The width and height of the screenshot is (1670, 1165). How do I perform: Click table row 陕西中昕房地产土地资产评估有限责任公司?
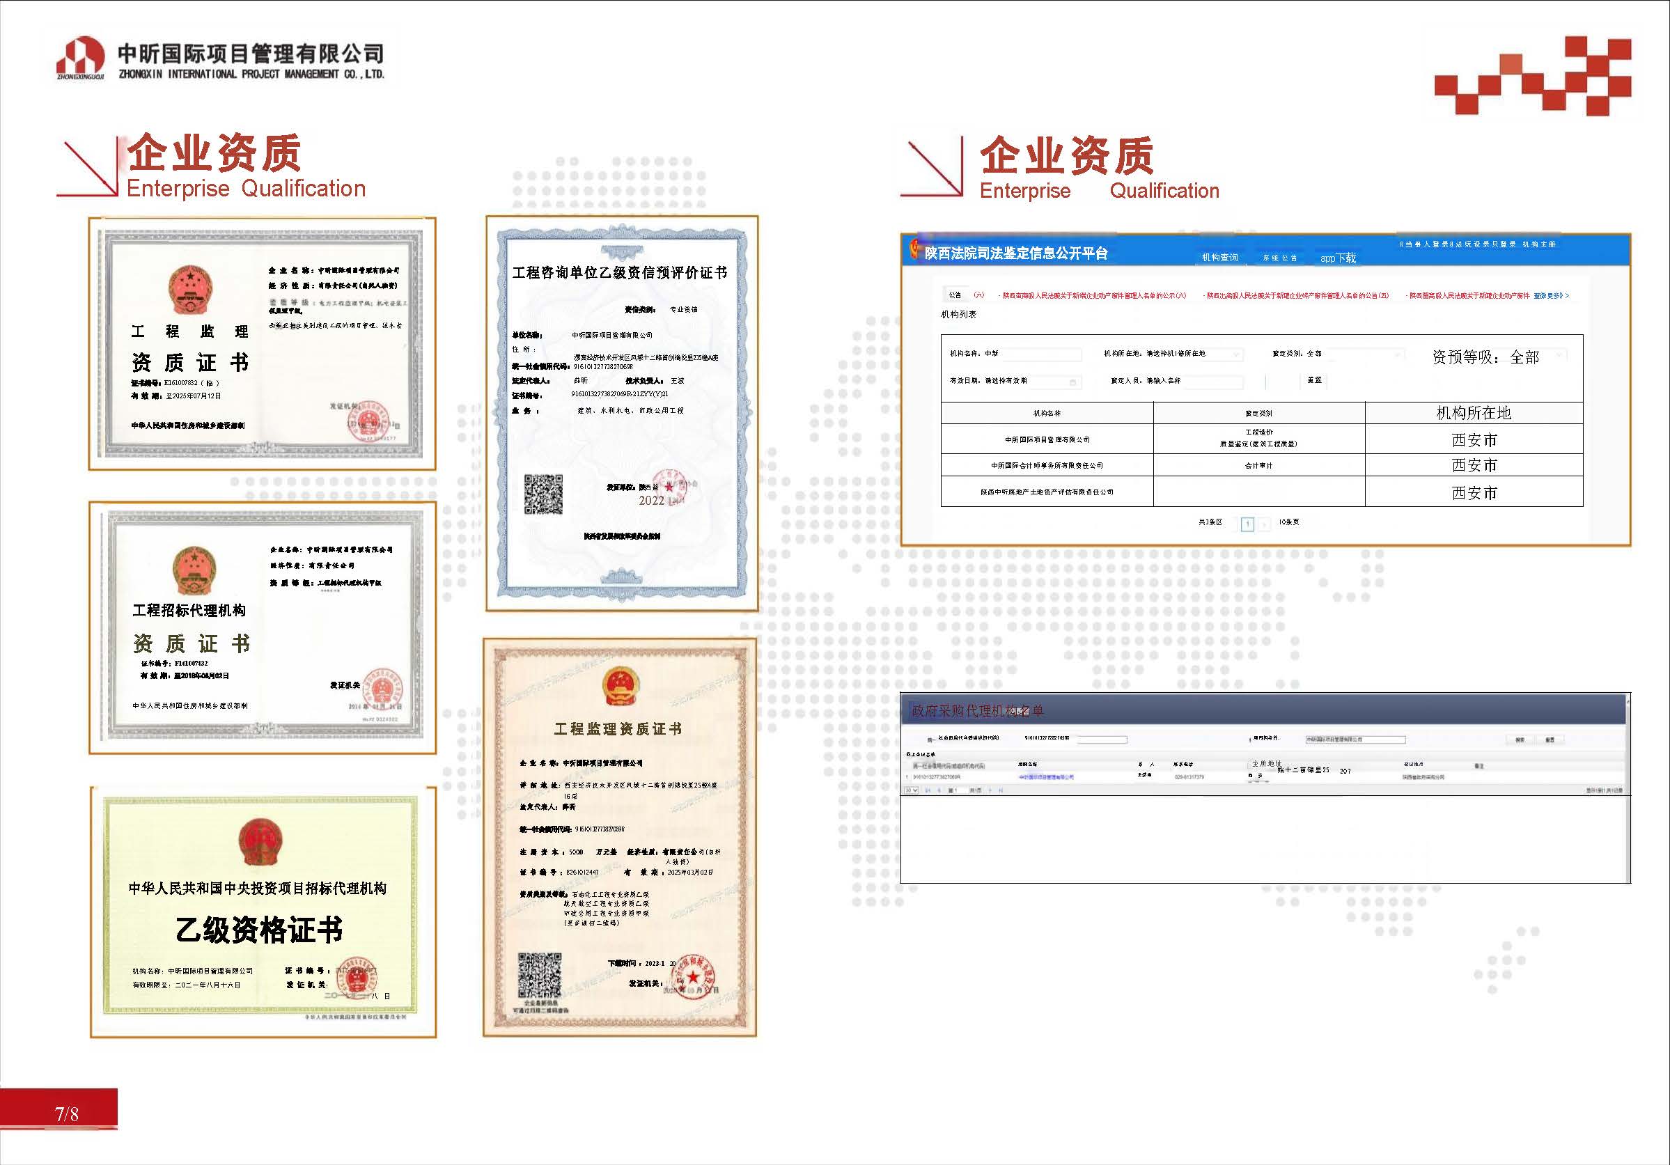click(1262, 492)
